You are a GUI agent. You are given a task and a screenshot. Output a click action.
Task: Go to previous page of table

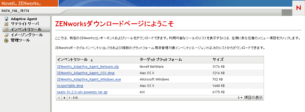click(x=59, y=98)
